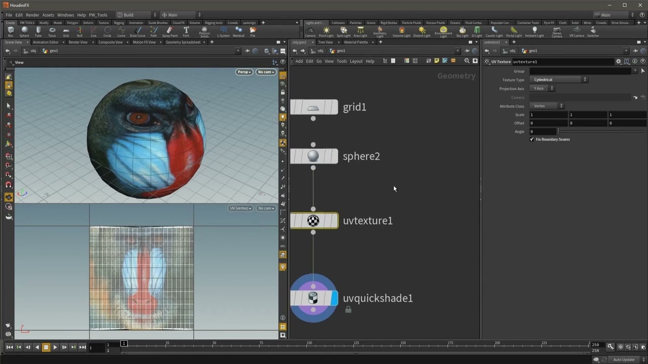
Task: Select the Grid shelf tool
Action: tap(66, 32)
